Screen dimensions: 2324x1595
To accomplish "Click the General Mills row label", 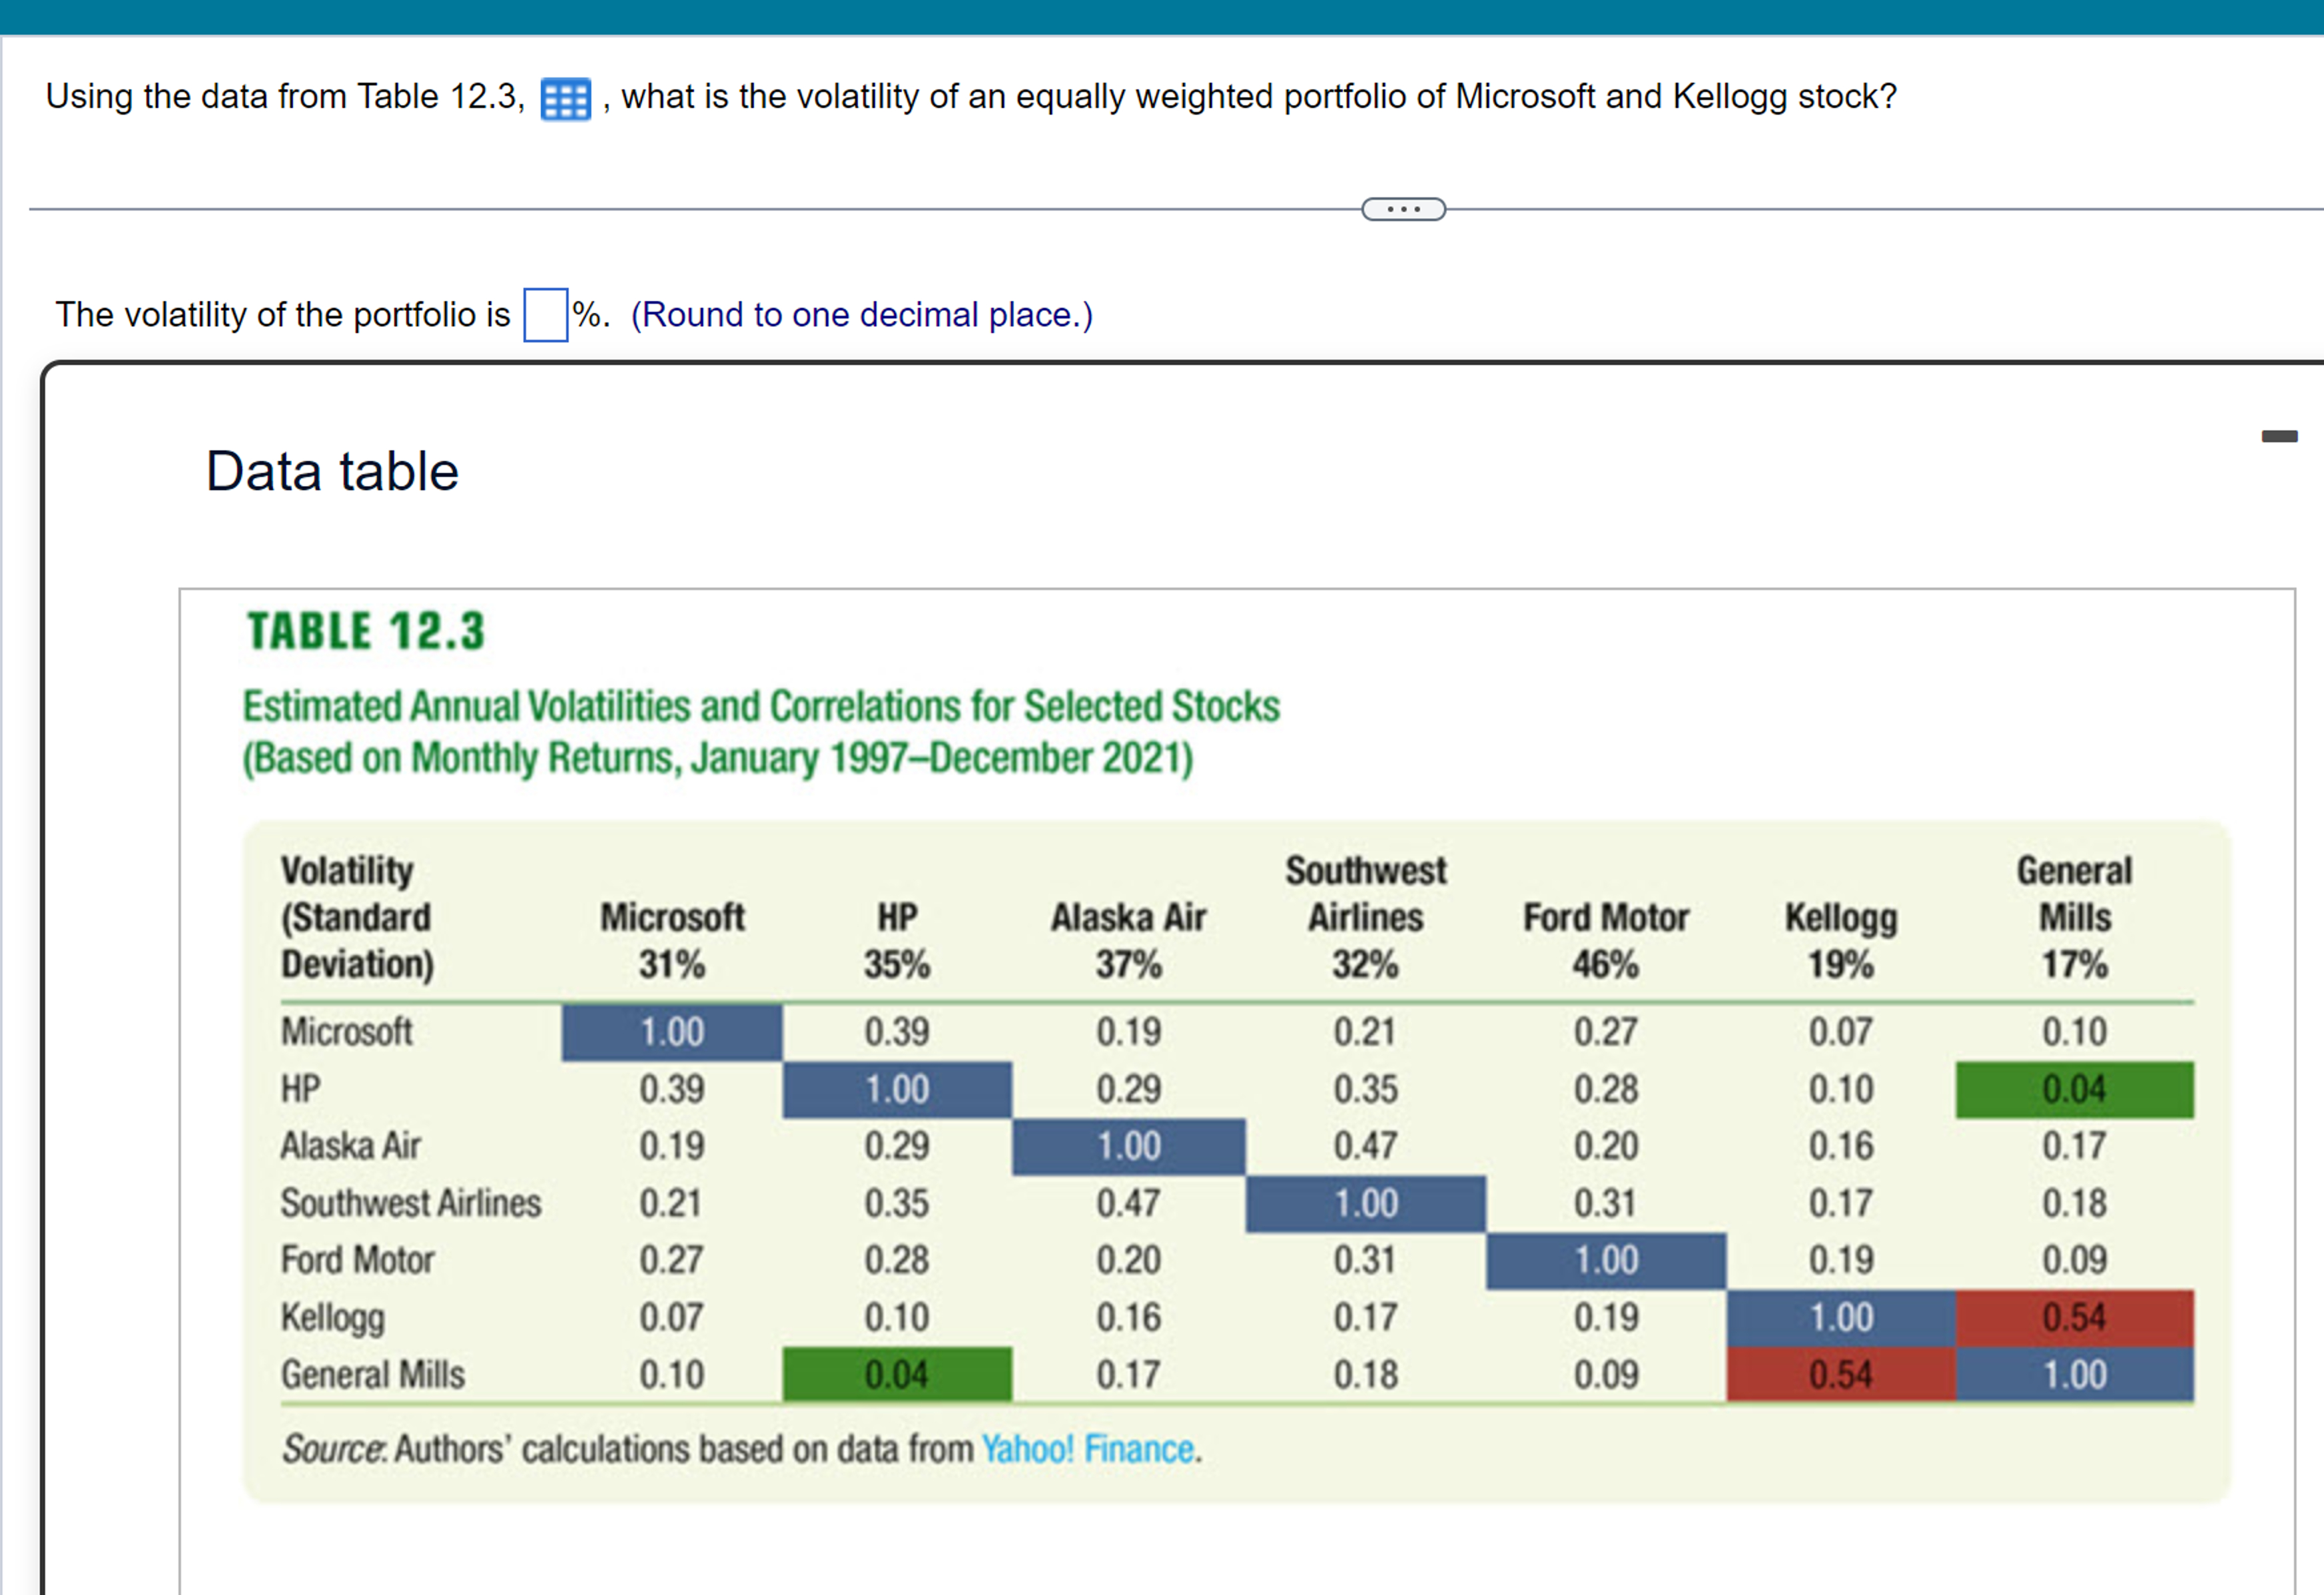I will tap(372, 1374).
